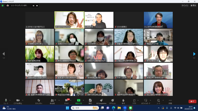Open the Reactions icon
198x111 pixels.
pos(112,101)
